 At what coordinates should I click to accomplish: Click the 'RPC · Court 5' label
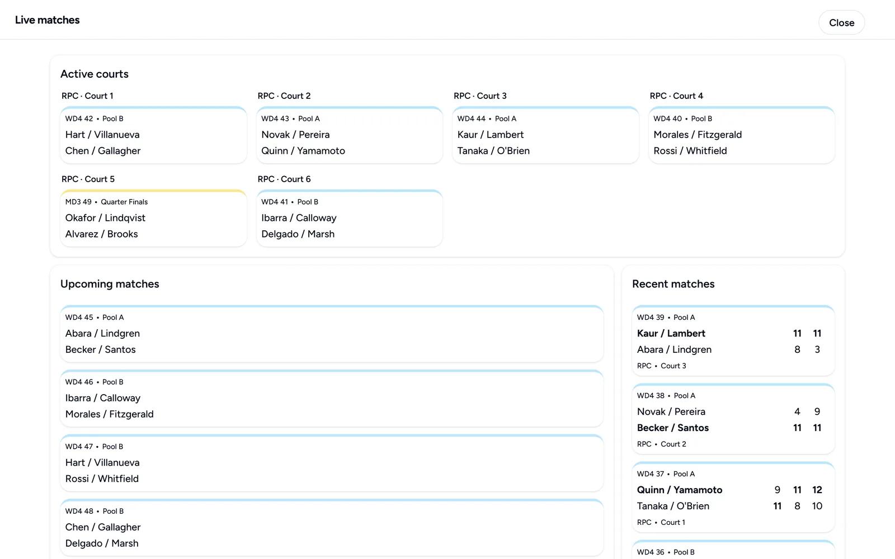[x=88, y=179]
